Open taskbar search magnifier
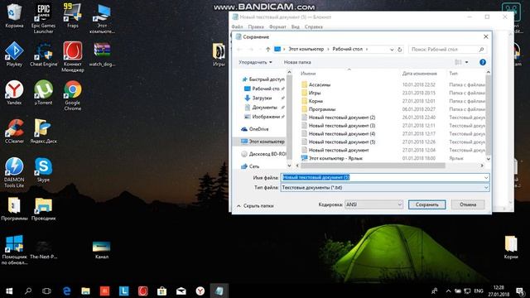This screenshot has width=530, height=298. [x=28, y=291]
